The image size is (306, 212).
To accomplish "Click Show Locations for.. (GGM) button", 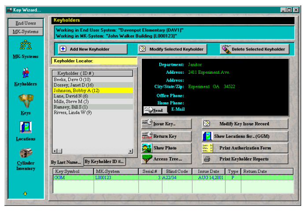I will tap(245, 136).
